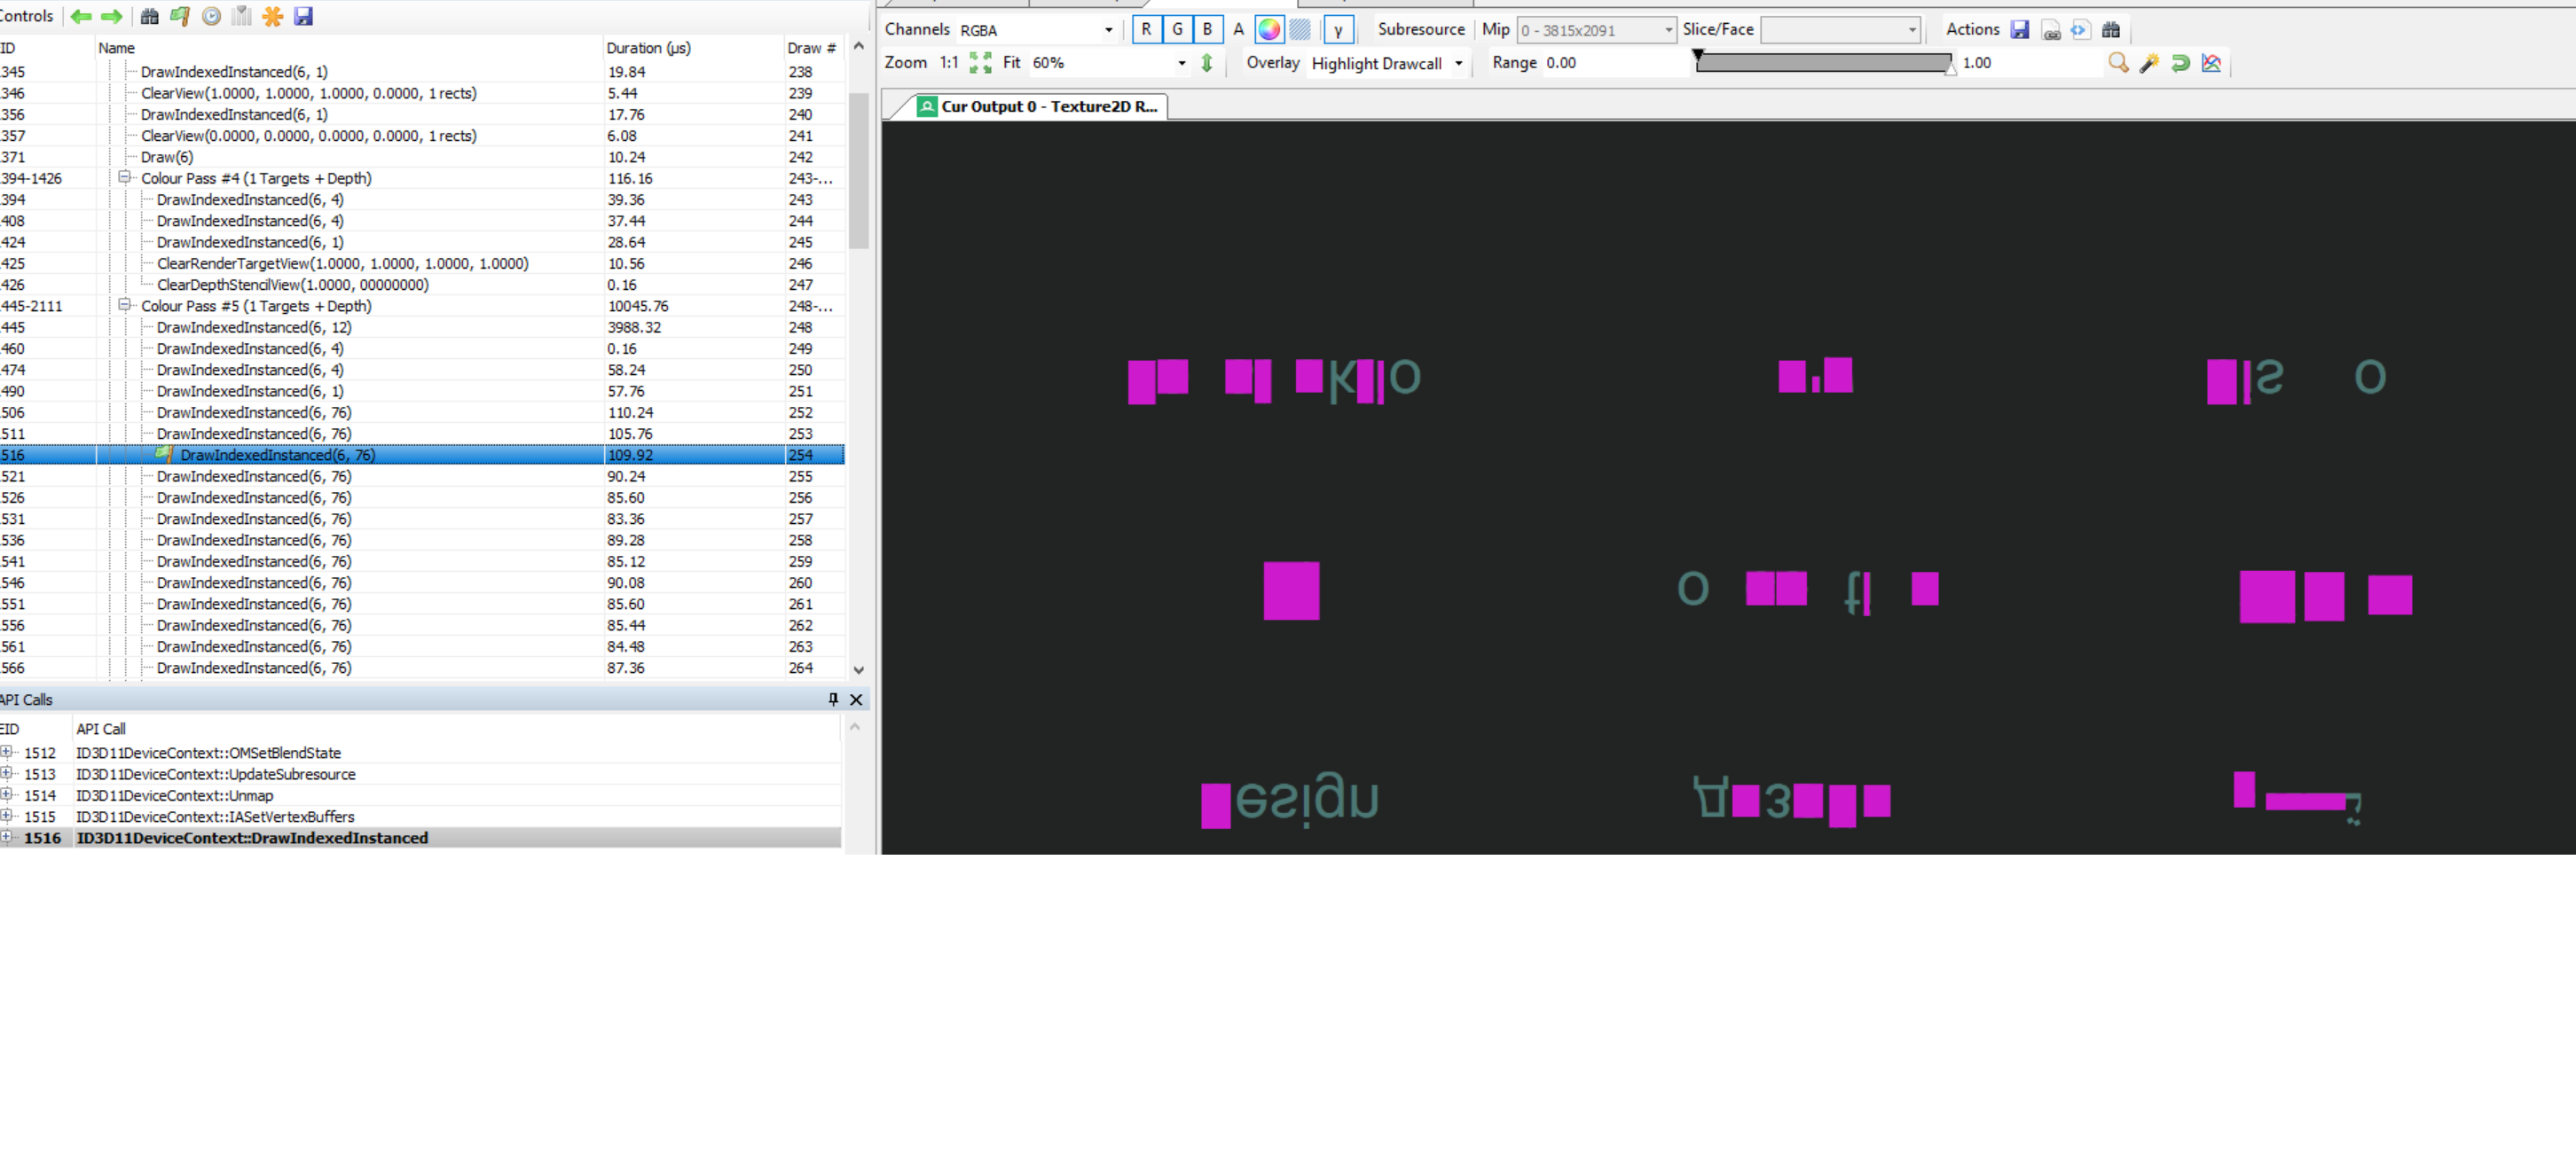Expand API call 1516 DrawIndexedInstanced
This screenshot has height=1149, width=2576.
[x=7, y=837]
